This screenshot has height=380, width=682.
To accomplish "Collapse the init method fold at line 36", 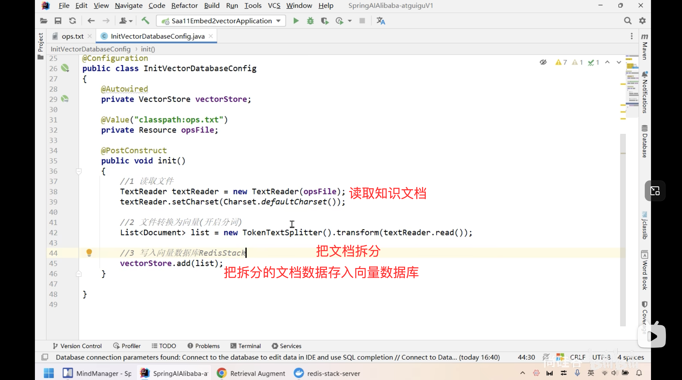I will click(x=79, y=171).
